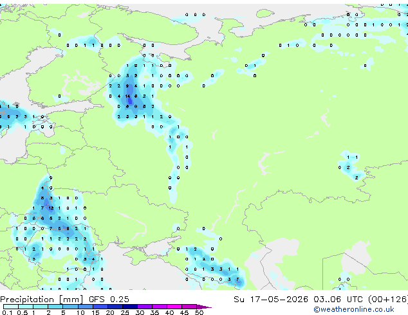The height and width of the screenshot is (315, 408).
Task: Select the 2–5 mm legend color box
Action: click(x=55, y=307)
